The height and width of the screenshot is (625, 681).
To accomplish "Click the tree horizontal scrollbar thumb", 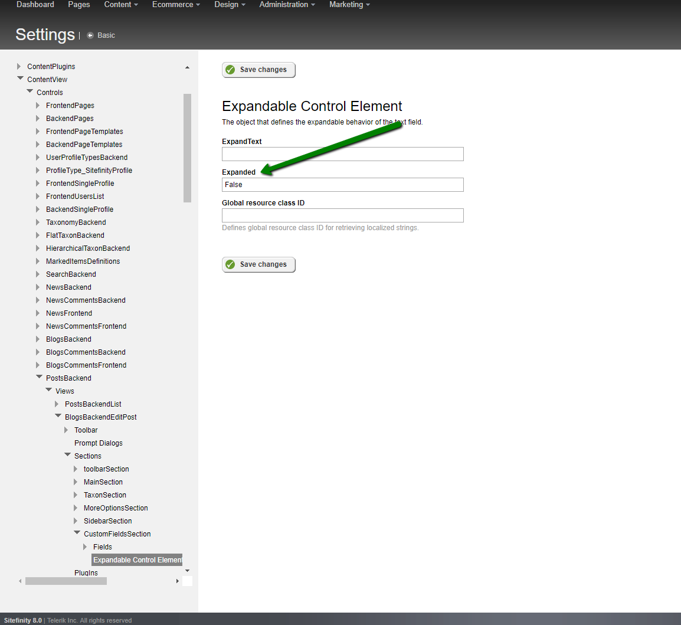I will [x=66, y=581].
